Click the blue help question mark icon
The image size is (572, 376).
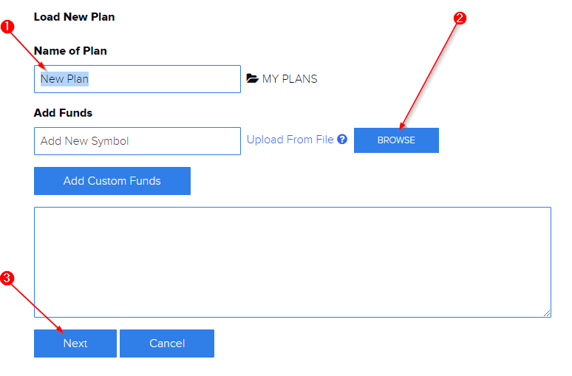(x=342, y=139)
